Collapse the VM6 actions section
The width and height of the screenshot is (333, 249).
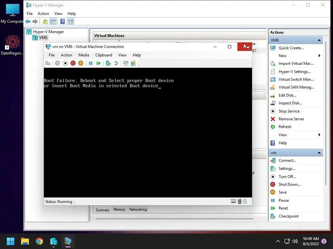319,40
